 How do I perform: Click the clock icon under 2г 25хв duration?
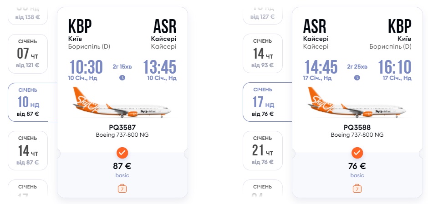357,78
